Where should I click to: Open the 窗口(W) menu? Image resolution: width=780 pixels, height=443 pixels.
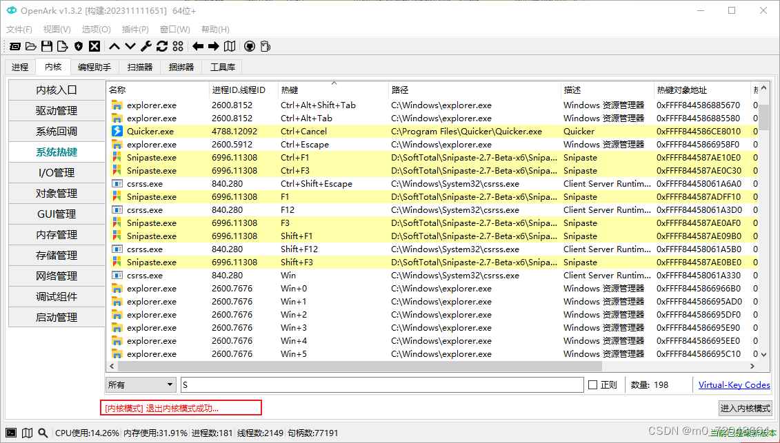pyautogui.click(x=174, y=30)
